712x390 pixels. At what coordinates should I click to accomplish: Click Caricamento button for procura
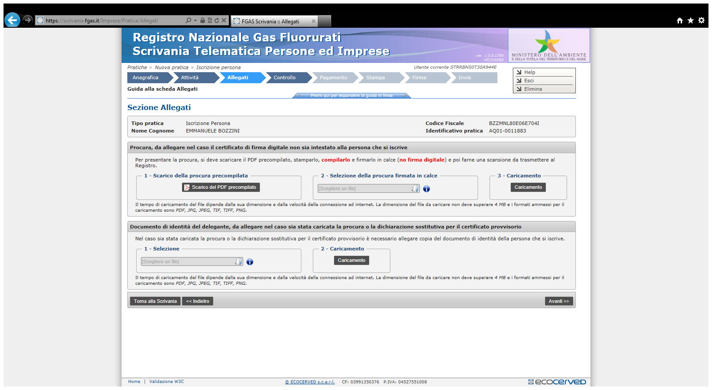tap(528, 187)
